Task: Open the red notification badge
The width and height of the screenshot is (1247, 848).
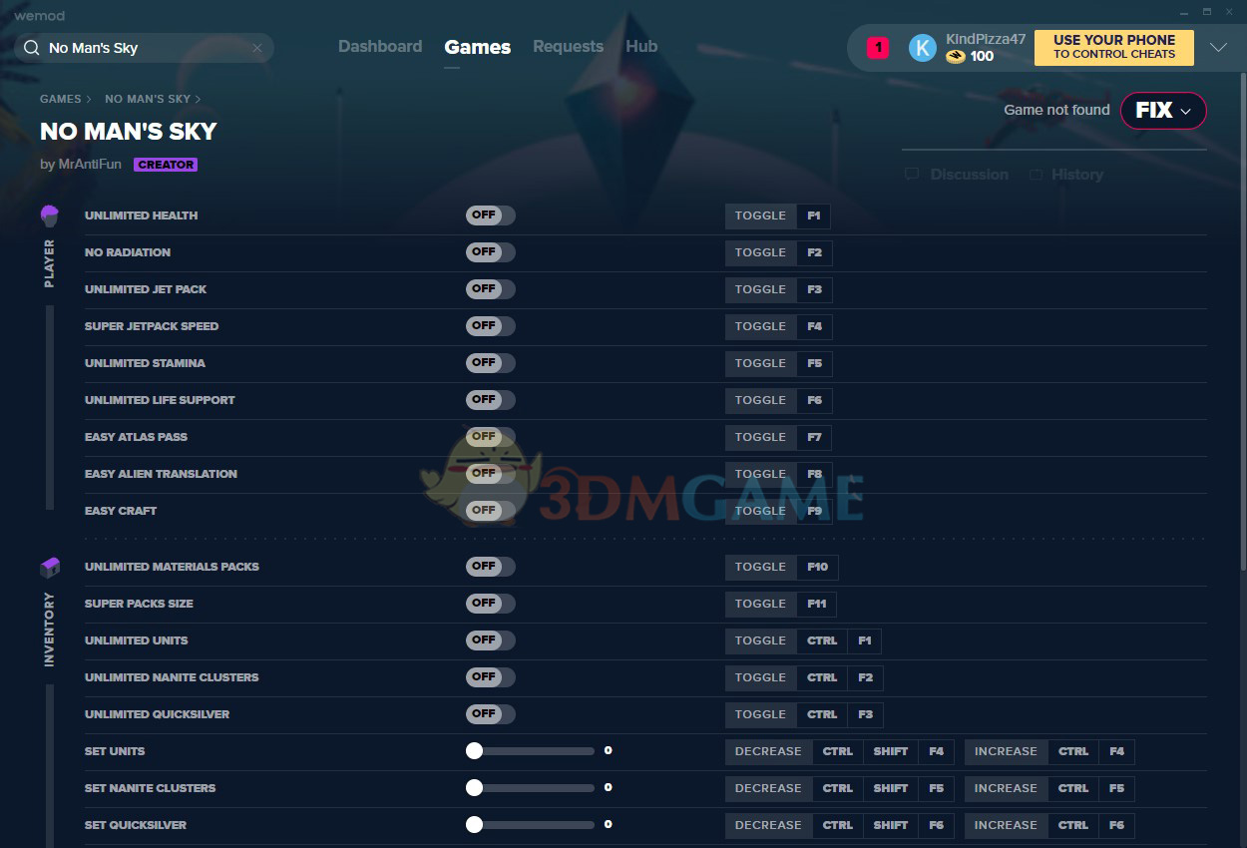Action: (878, 48)
